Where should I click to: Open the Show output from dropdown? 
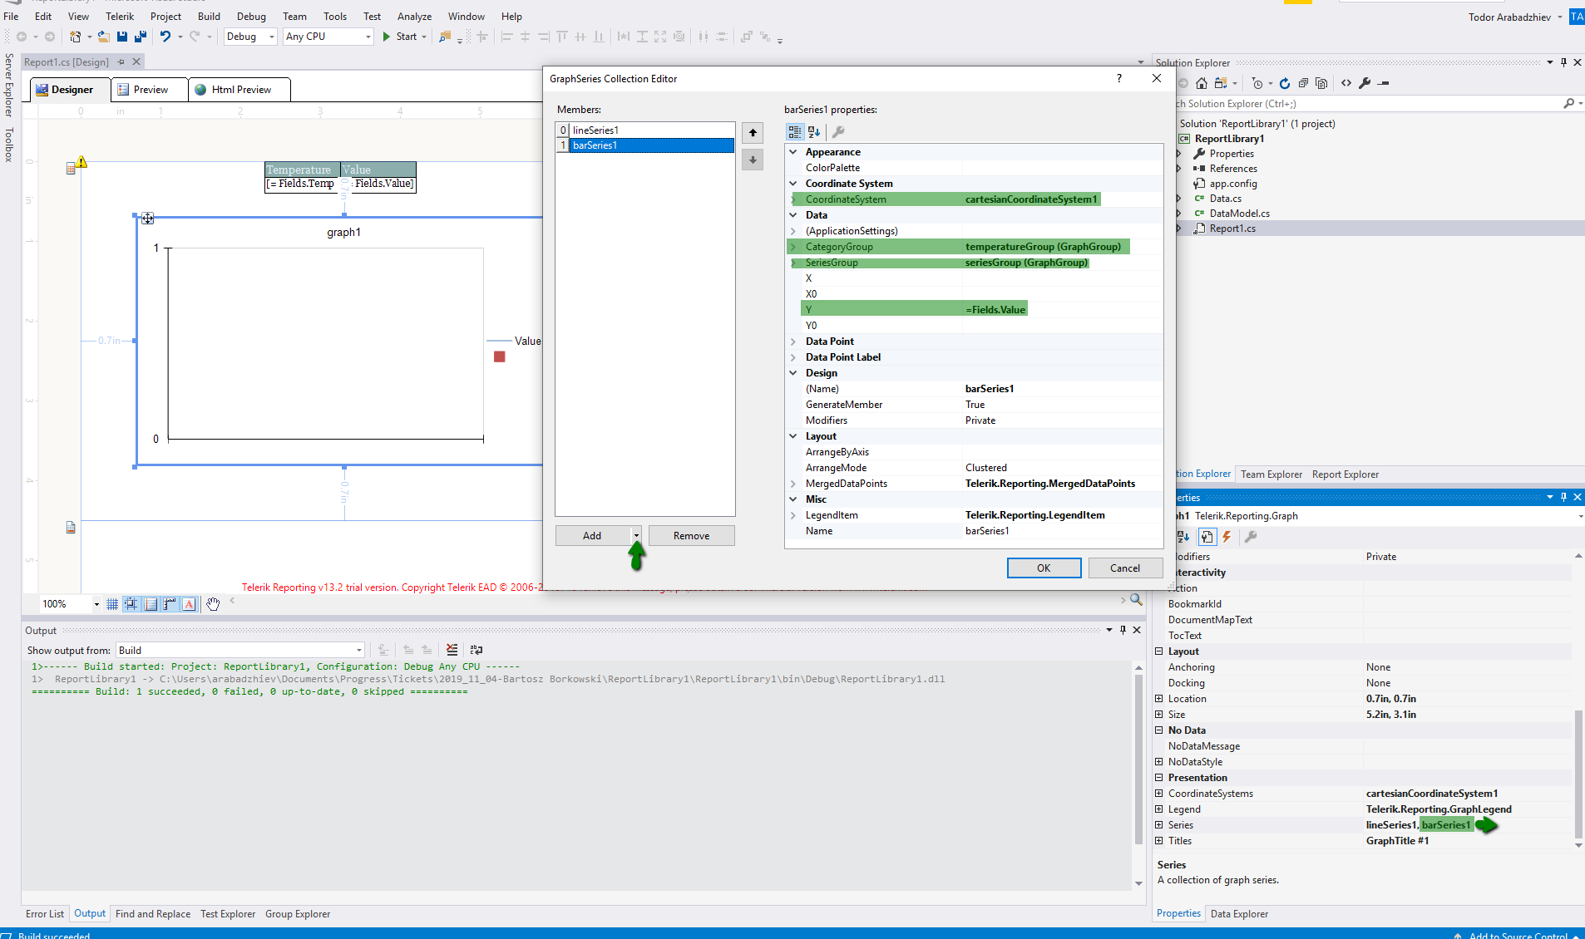coord(358,651)
